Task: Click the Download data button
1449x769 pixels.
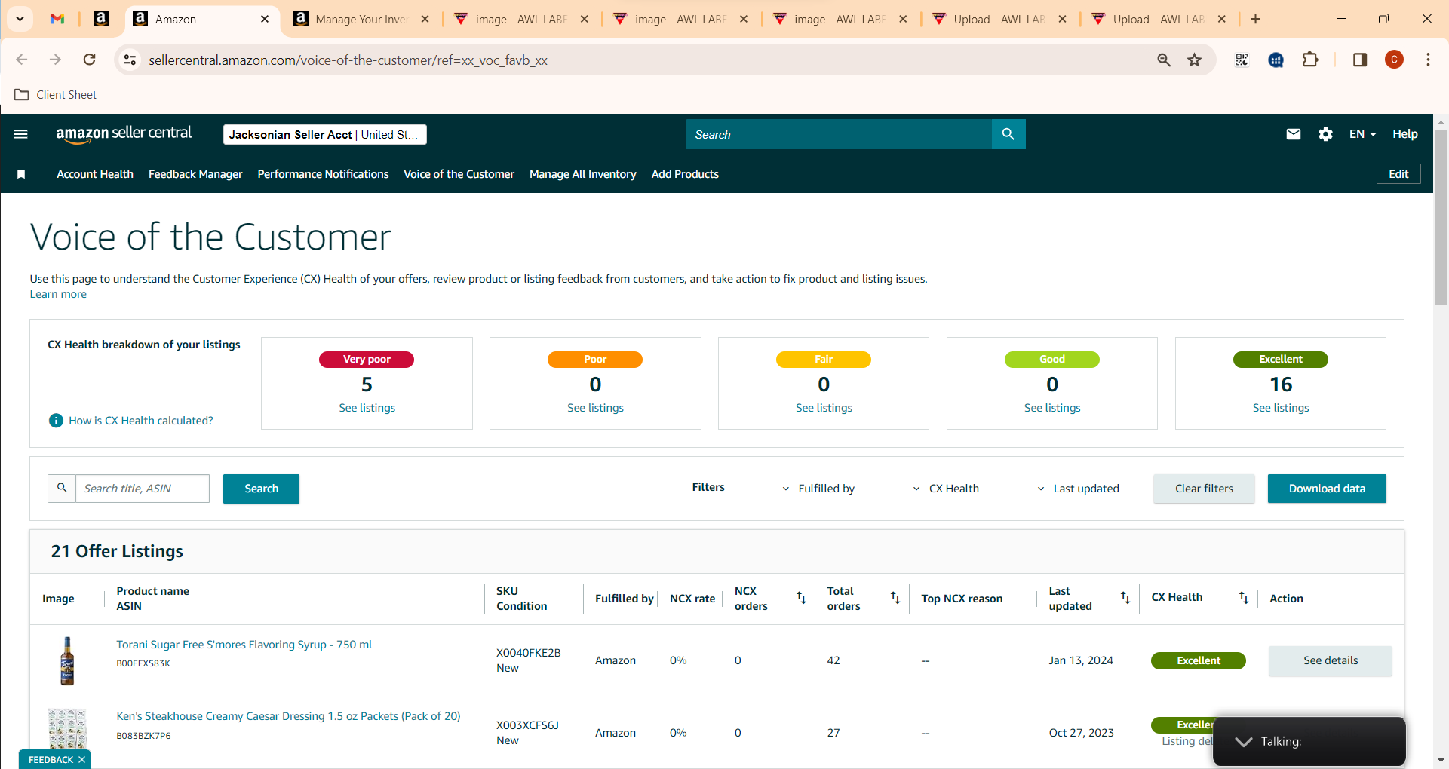Action: 1327,489
